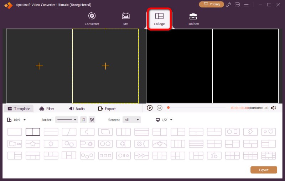
Task: Choose the double arrow triangles template
Action: pyautogui.click(x=141, y=156)
